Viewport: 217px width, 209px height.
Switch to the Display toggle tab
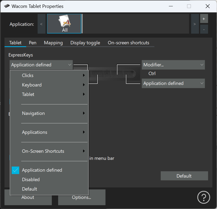click(x=85, y=43)
